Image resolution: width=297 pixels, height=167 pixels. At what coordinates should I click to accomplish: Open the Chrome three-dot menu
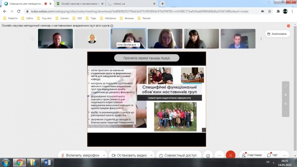pos(292,11)
